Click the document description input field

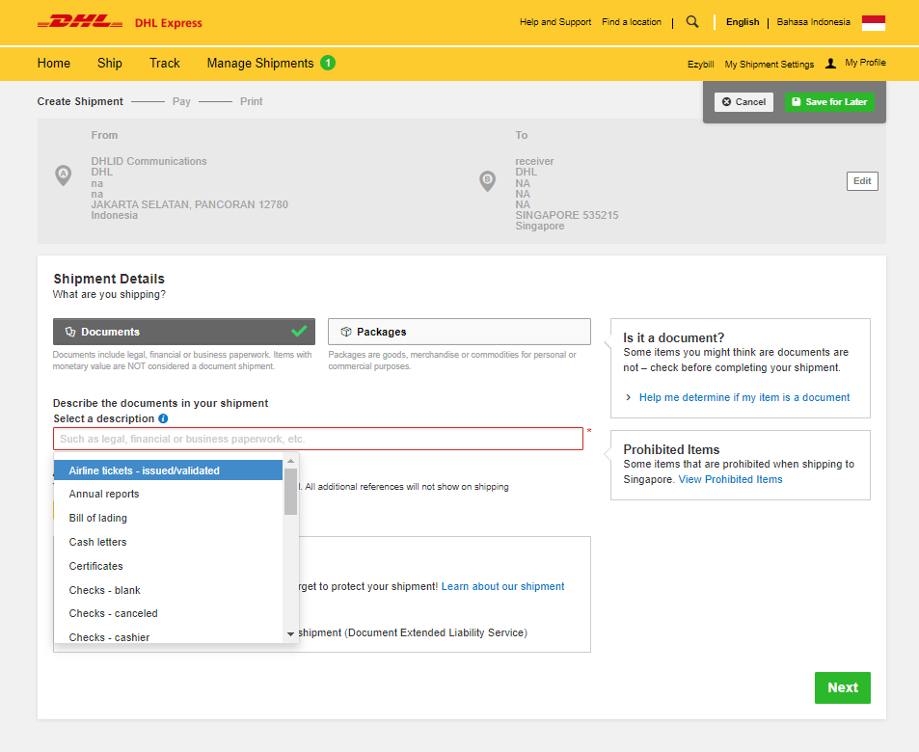(x=318, y=439)
